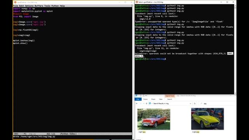
Task: Click the 'import numpy as np' line in Emacs
Action: pyautogui.click(x=24, y=9)
